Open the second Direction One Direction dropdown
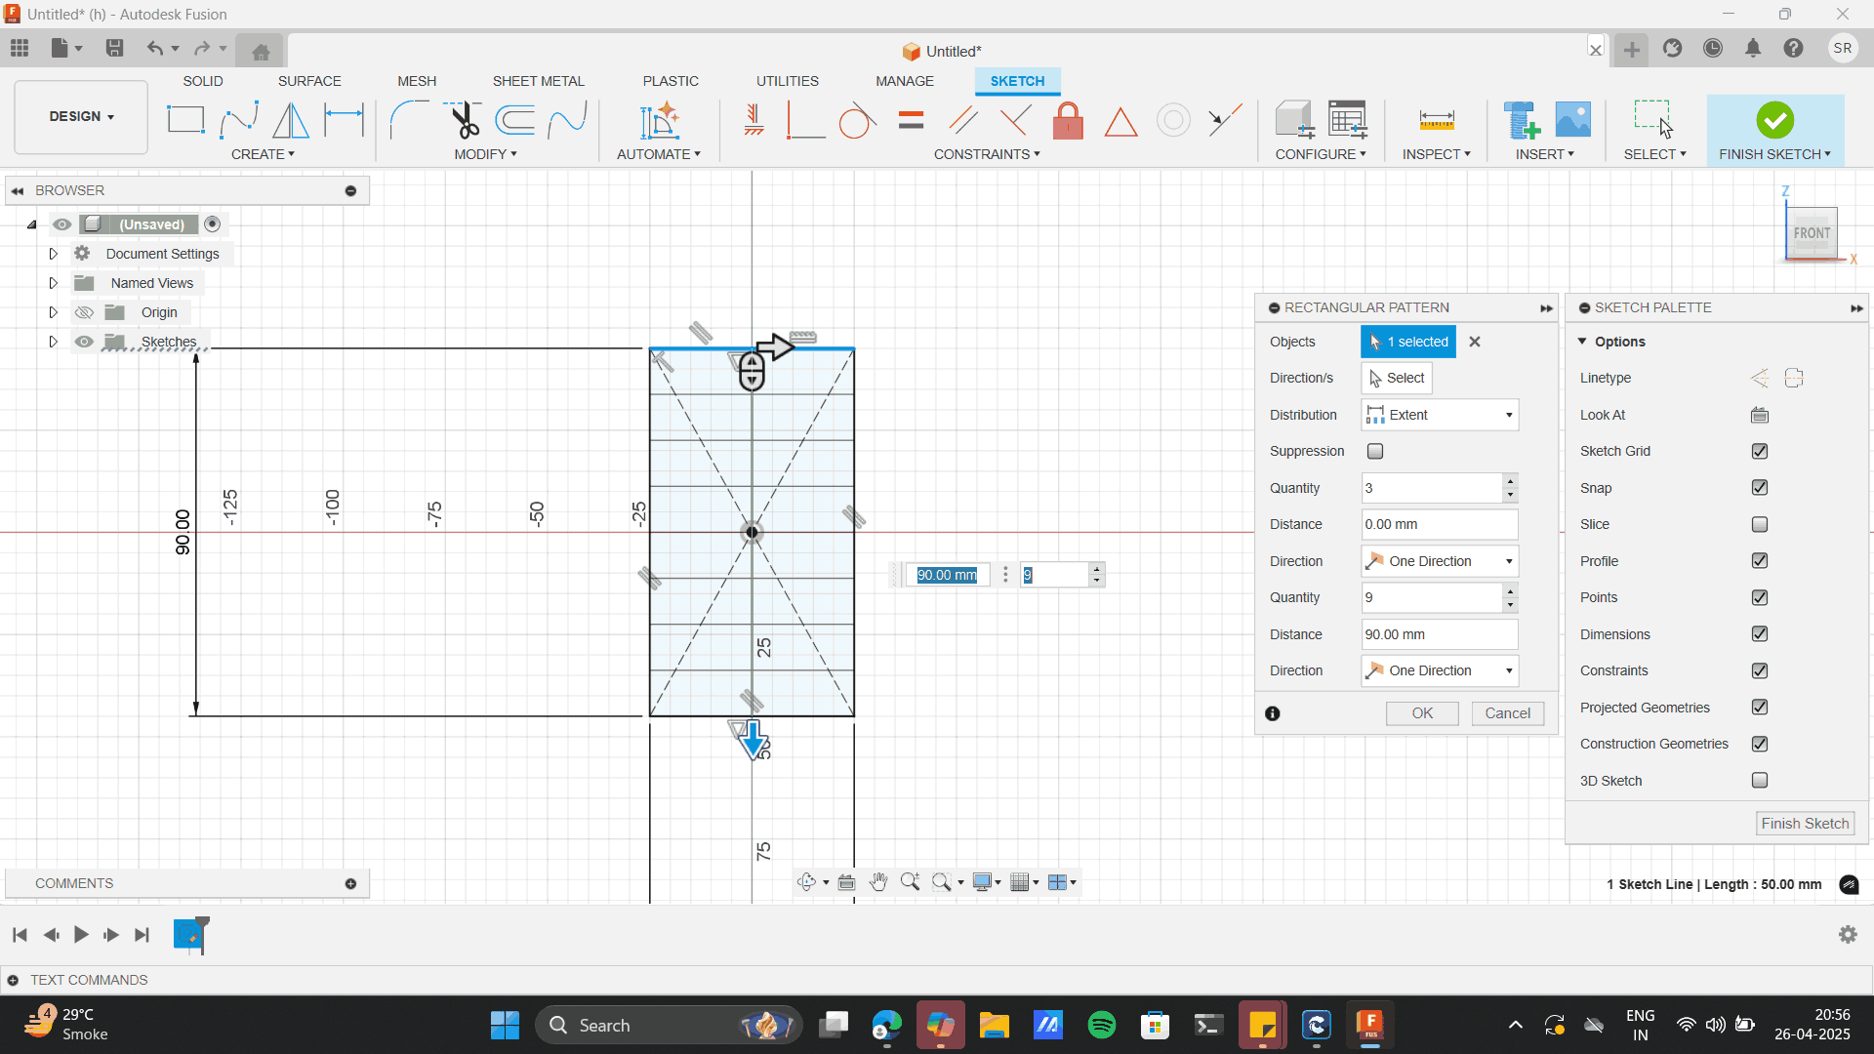Image resolution: width=1874 pixels, height=1054 pixels. 1440,670
